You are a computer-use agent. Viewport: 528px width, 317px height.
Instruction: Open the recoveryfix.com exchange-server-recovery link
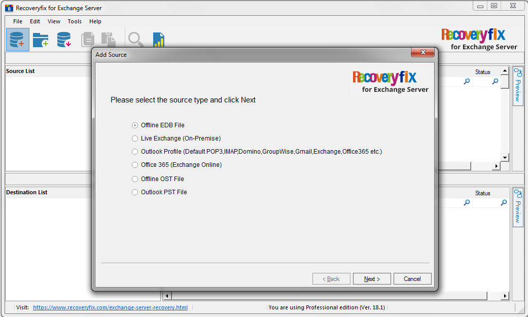pyautogui.click(x=110, y=307)
